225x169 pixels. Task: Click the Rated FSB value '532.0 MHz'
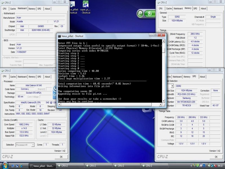point(24,136)
